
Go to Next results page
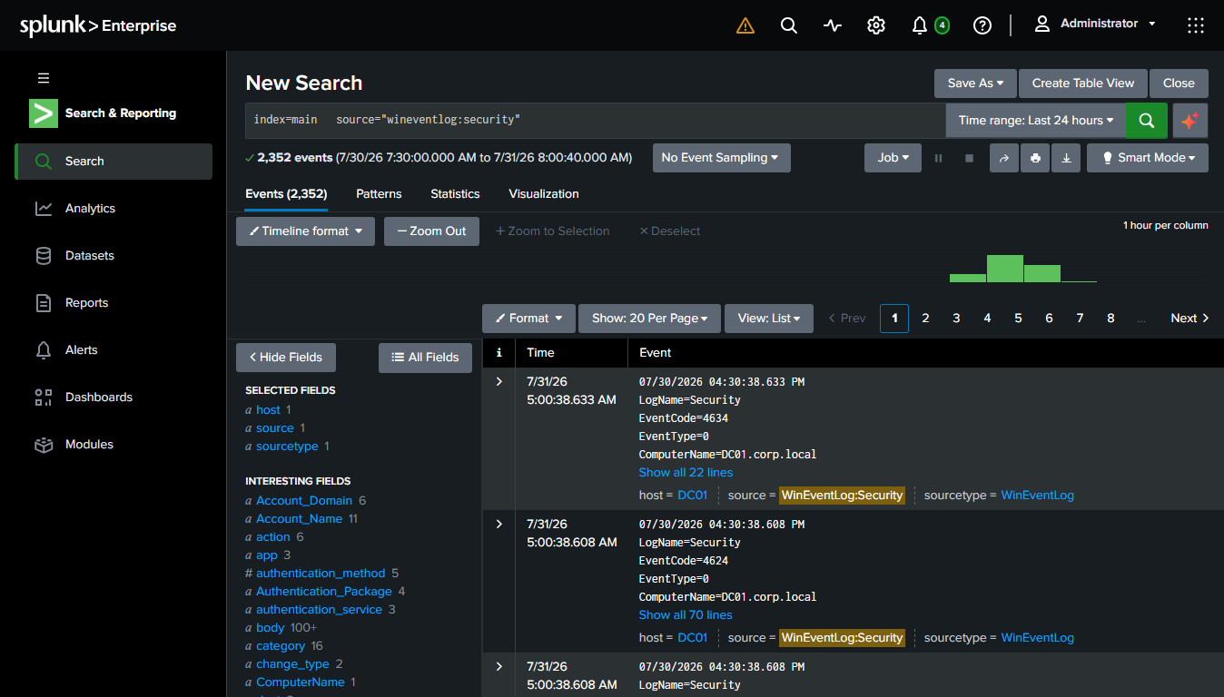[x=1189, y=319]
